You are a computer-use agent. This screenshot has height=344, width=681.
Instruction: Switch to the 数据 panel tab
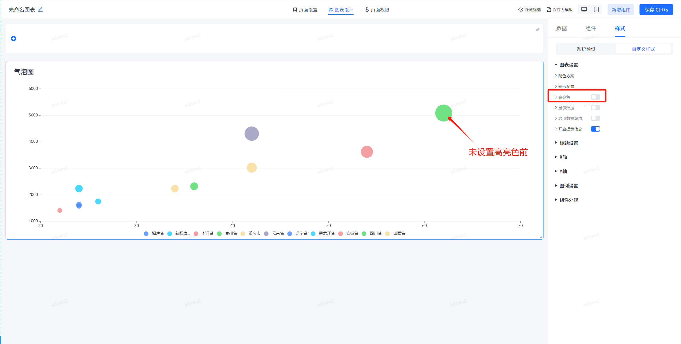point(562,28)
